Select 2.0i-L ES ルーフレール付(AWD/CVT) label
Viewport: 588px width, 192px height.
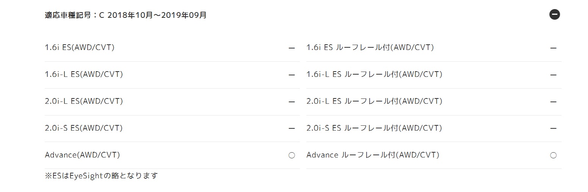[374, 101]
